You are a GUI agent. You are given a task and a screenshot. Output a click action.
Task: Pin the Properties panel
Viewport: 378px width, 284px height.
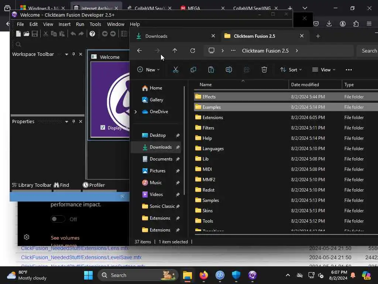(73, 121)
